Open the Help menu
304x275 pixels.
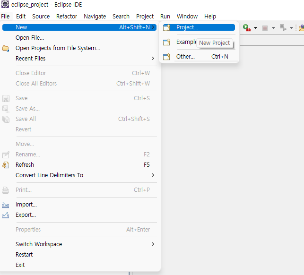210,16
